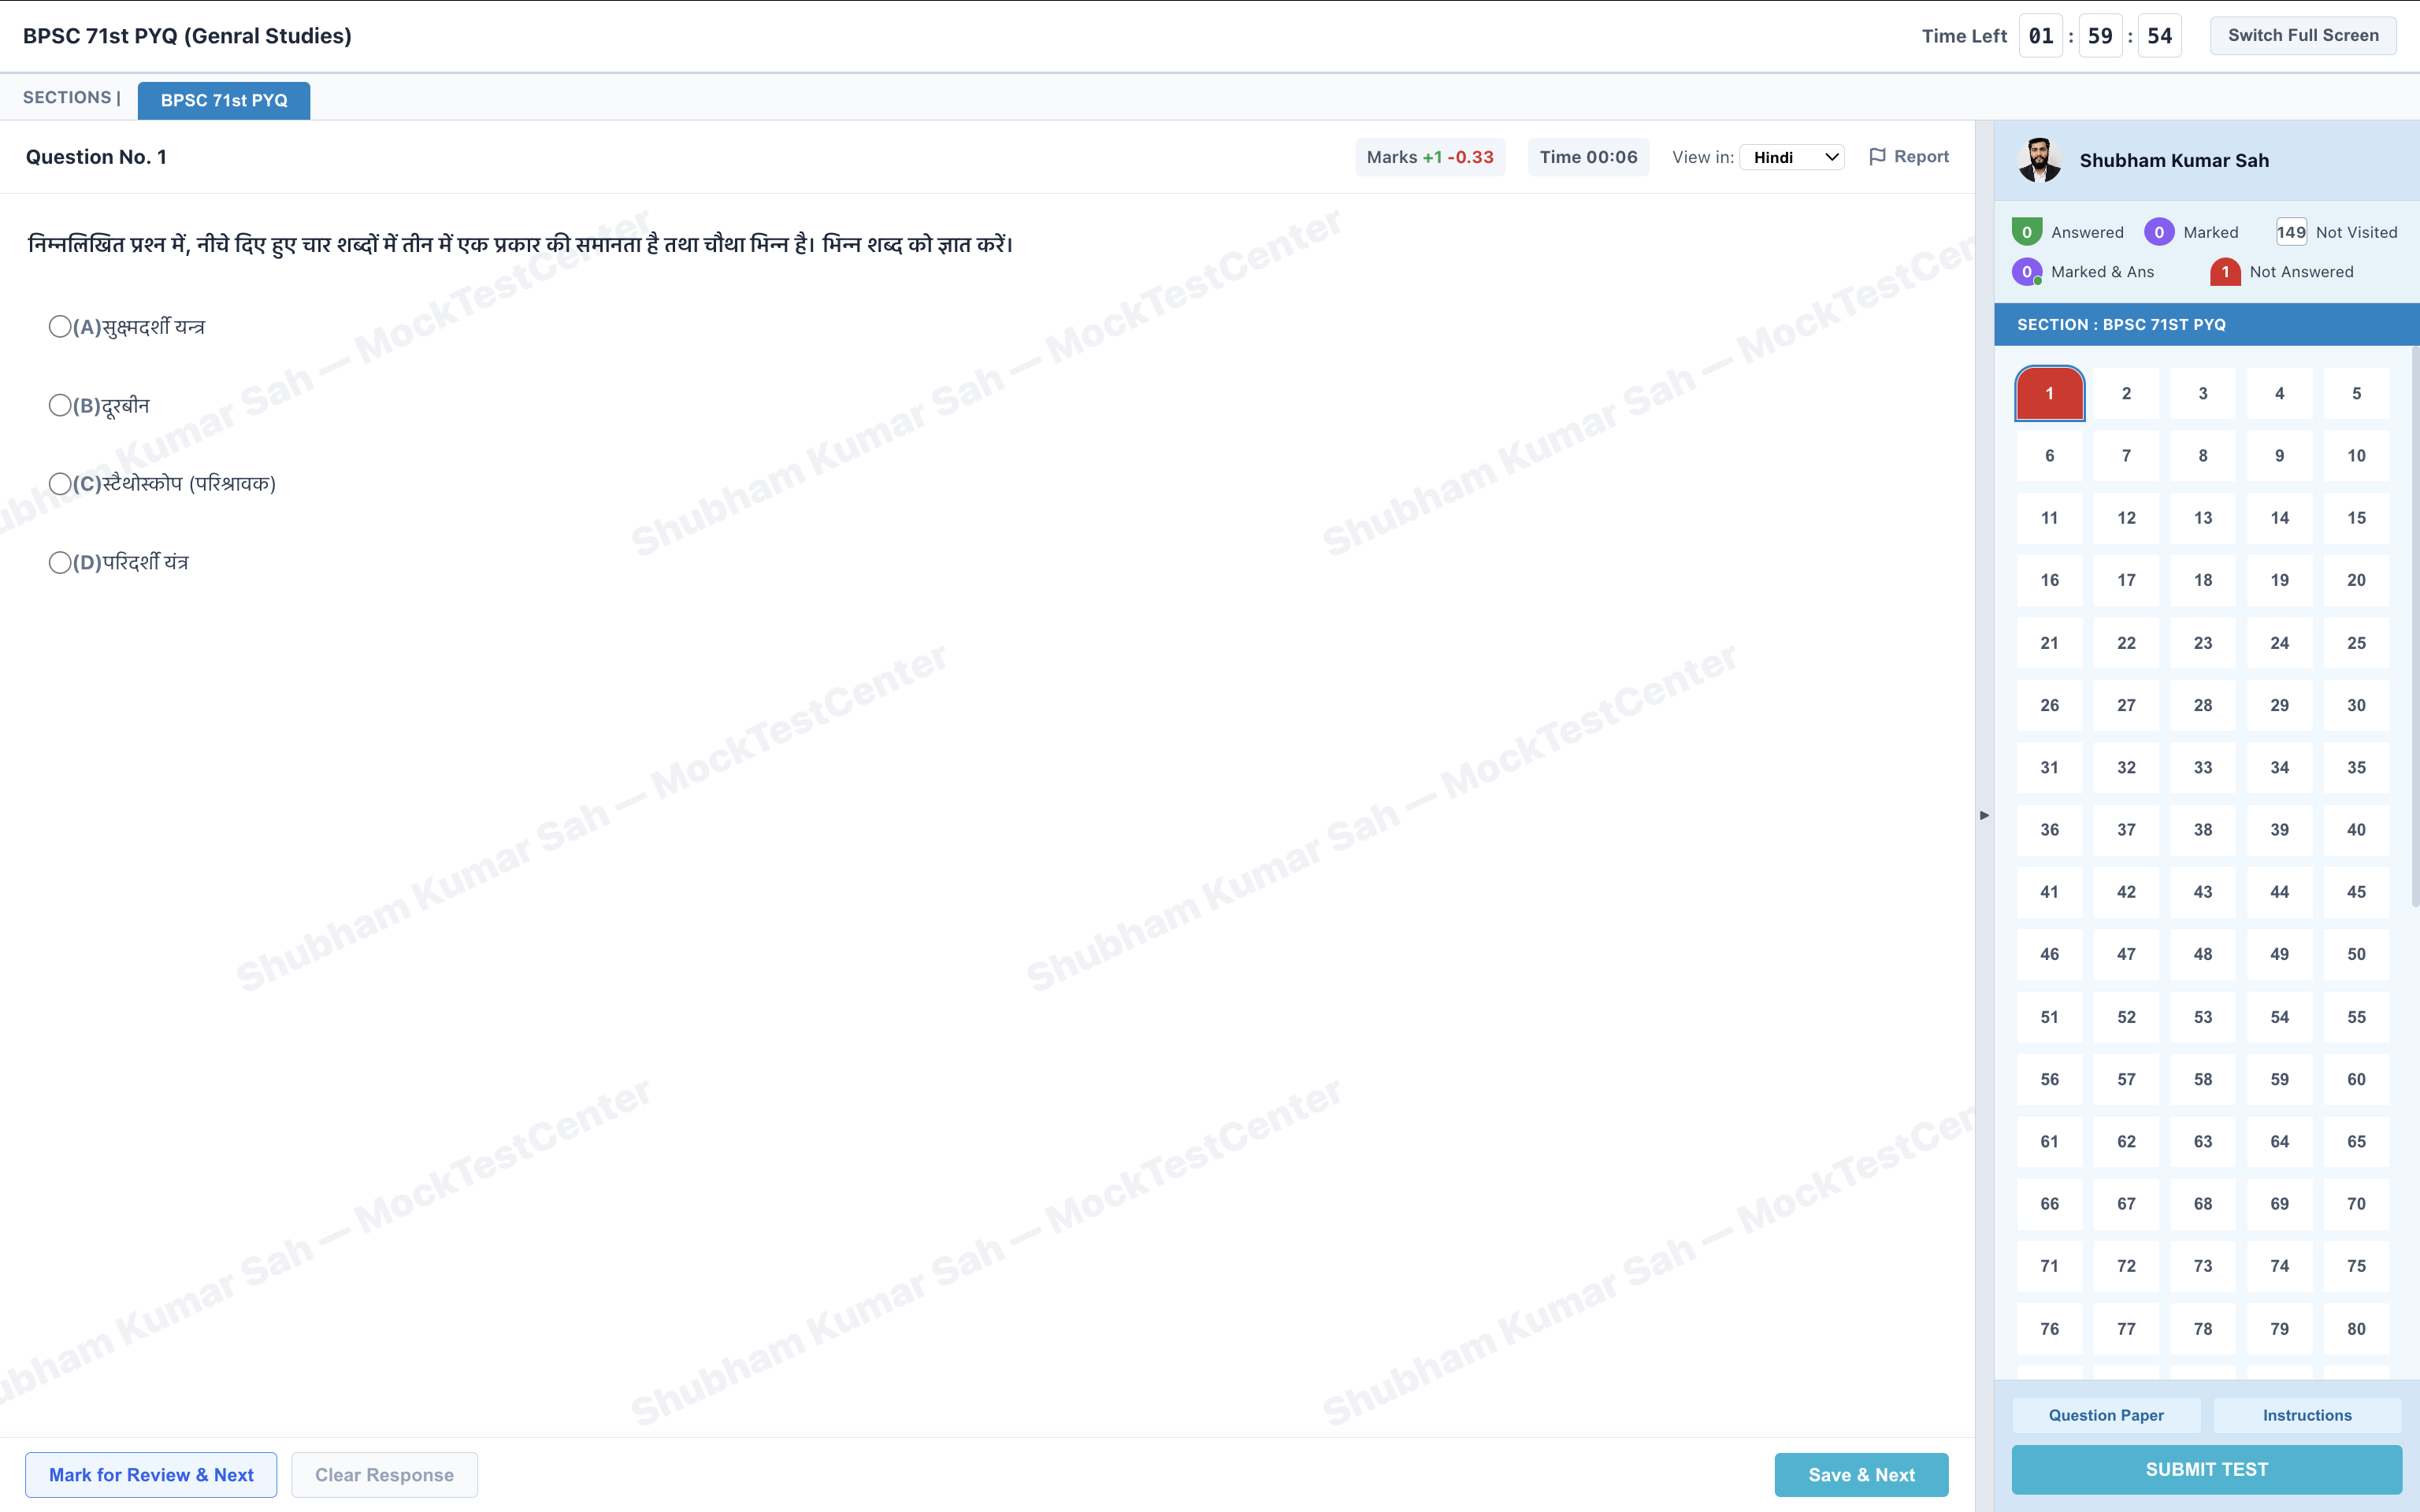Switch to the BPSC 71st PYQ section tab
Viewport: 2420px width, 1512px height.
tap(224, 100)
